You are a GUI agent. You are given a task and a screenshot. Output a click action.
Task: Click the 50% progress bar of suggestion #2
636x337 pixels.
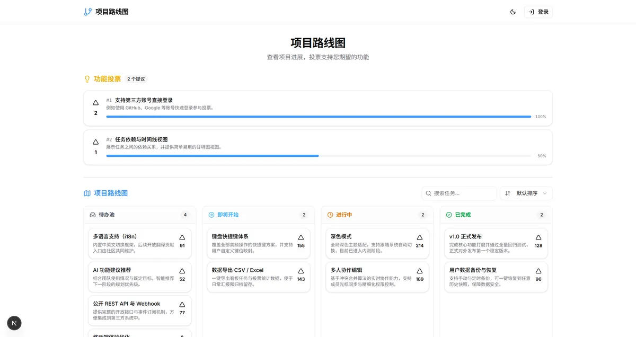point(319,156)
